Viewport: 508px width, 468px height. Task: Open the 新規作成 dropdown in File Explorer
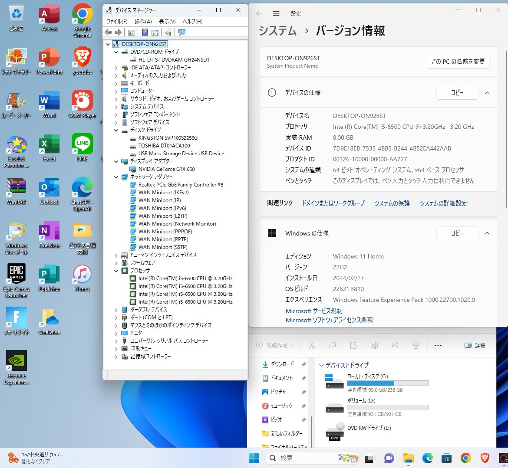[x=274, y=345]
